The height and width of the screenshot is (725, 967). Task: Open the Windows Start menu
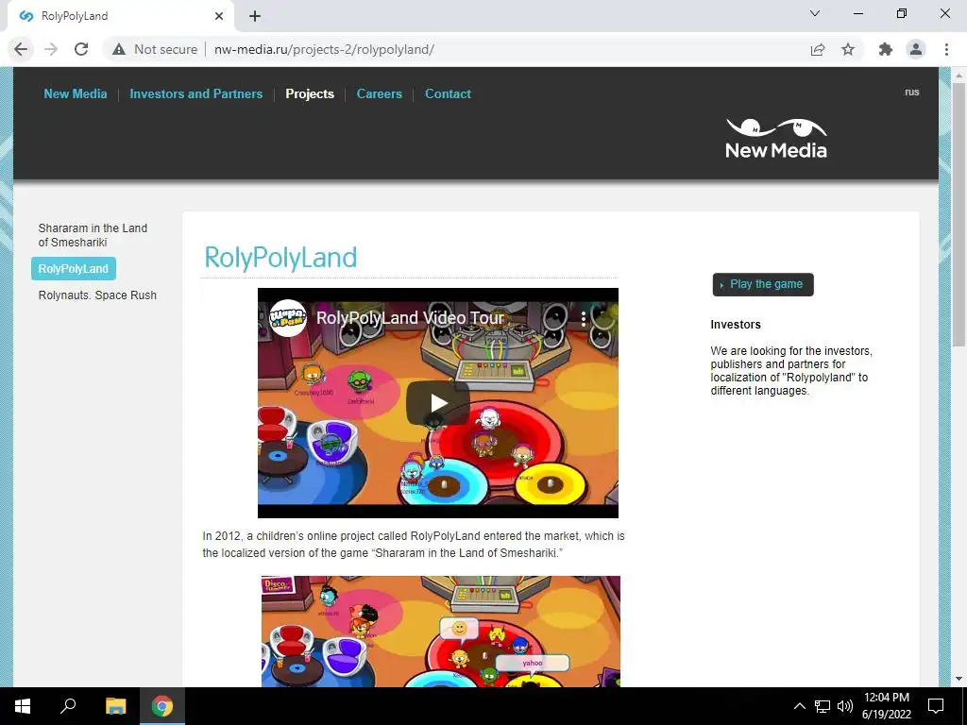tap(23, 706)
